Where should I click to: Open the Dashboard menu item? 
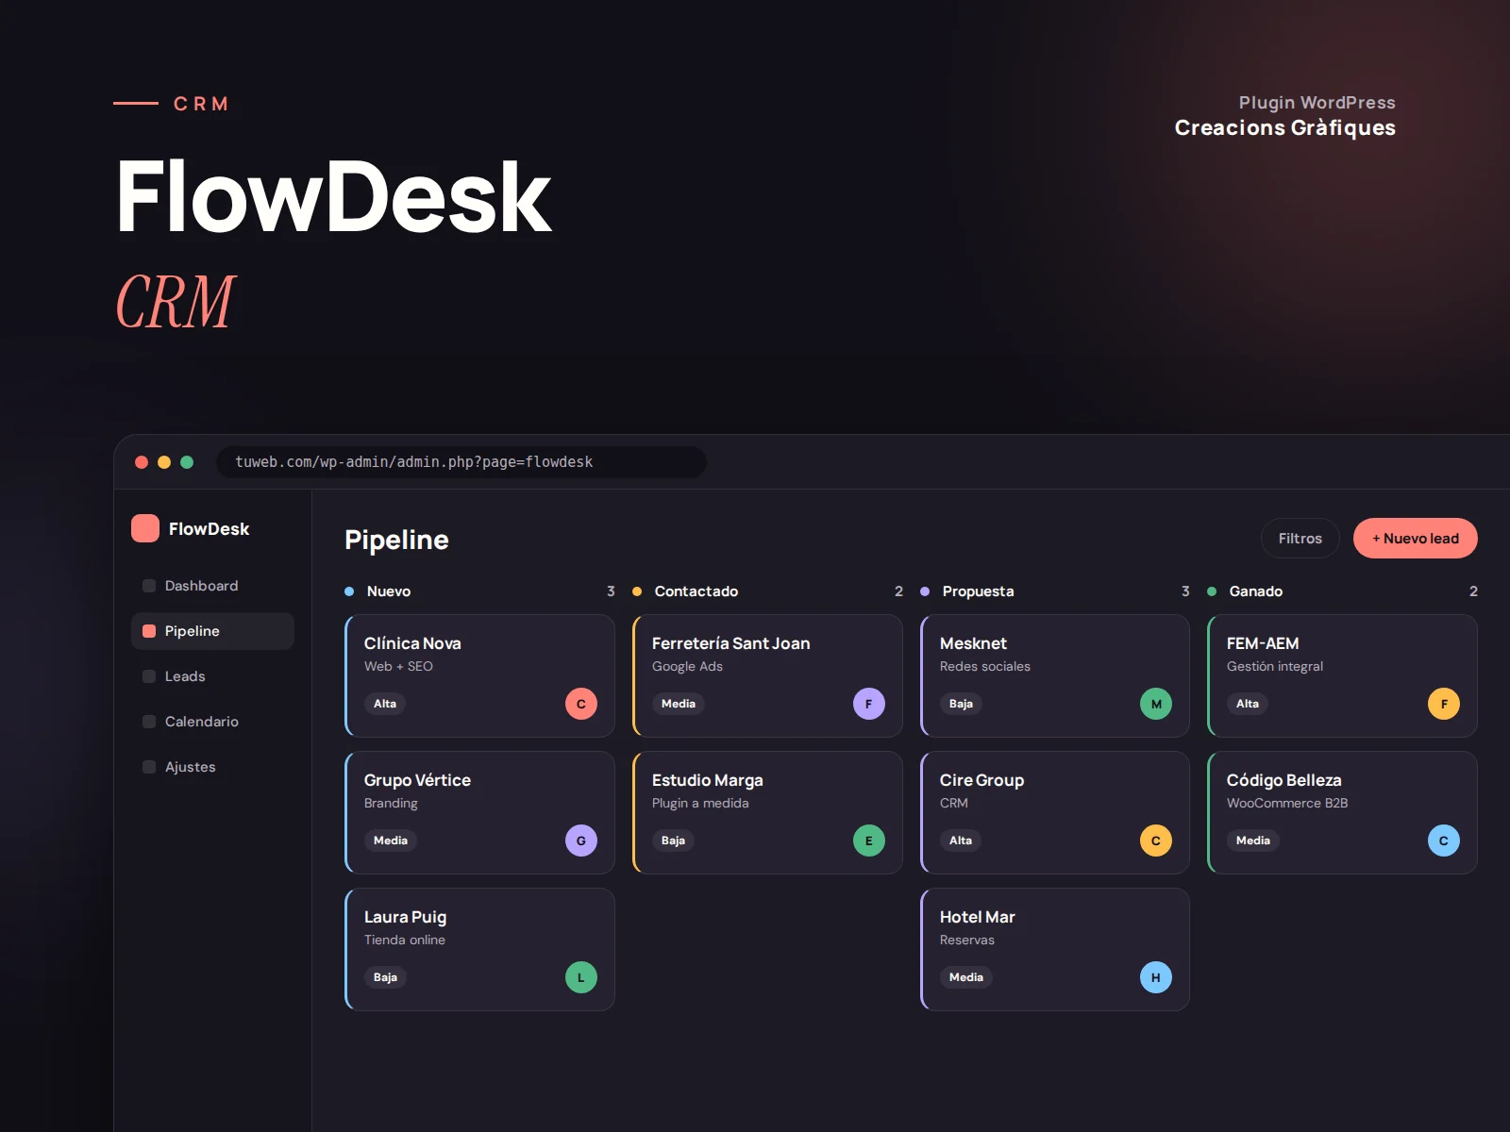pyautogui.click(x=212, y=586)
